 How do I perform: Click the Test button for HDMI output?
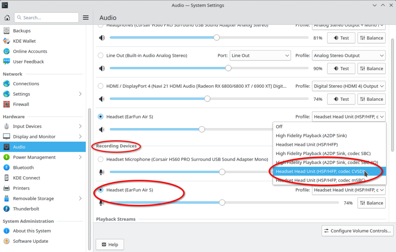pyautogui.click(x=341, y=99)
